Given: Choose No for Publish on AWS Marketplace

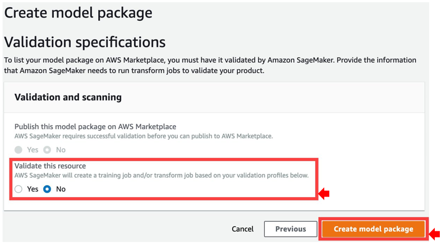Looking at the screenshot, I should pyautogui.click(x=47, y=150).
